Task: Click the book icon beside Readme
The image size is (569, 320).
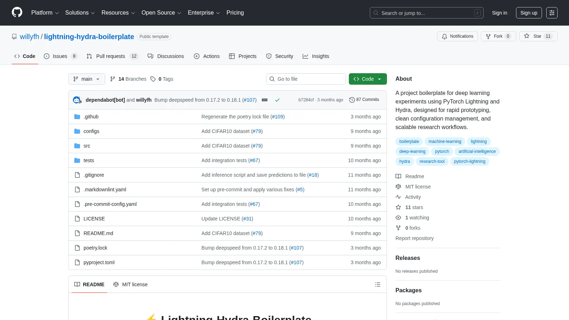Action: click(398, 176)
